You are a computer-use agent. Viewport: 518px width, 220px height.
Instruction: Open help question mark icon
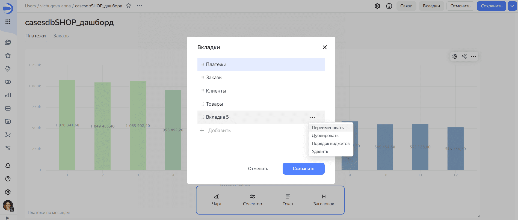click(x=8, y=179)
